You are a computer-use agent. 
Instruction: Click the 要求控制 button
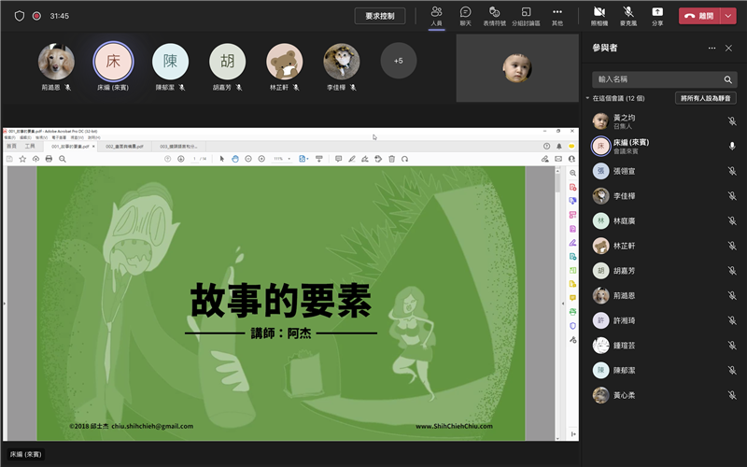click(x=380, y=16)
